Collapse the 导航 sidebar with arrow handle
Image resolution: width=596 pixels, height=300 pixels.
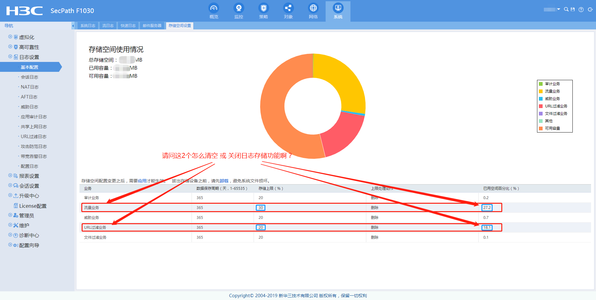[x=73, y=26]
